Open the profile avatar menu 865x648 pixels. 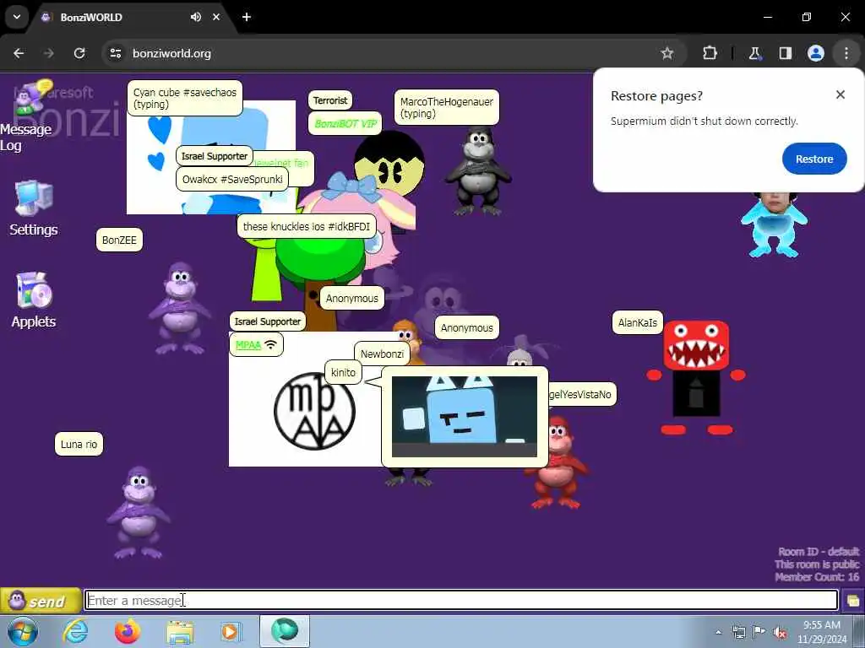(x=815, y=53)
